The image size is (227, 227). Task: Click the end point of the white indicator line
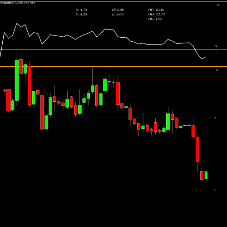[206, 57]
